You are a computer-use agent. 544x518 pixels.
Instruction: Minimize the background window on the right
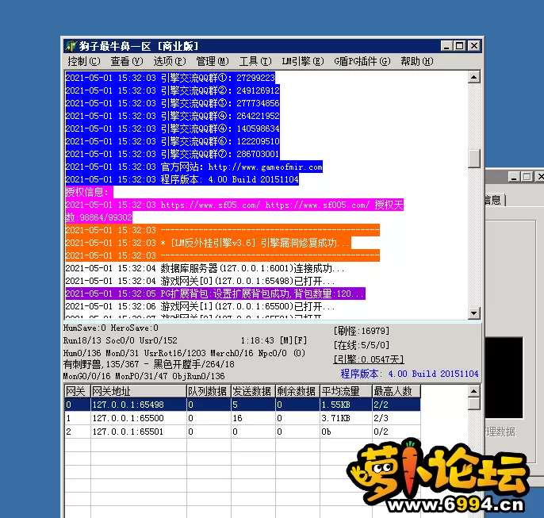pyautogui.click(x=514, y=177)
